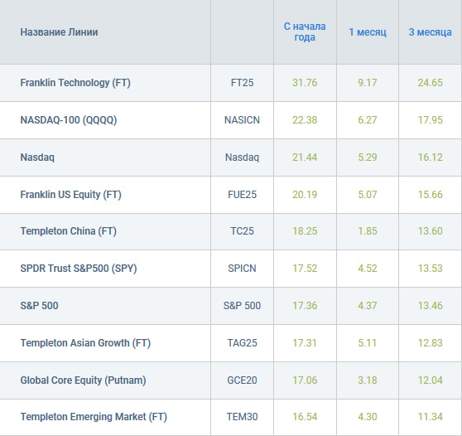
Task: Click the NASICN ticker code
Action: click(242, 120)
